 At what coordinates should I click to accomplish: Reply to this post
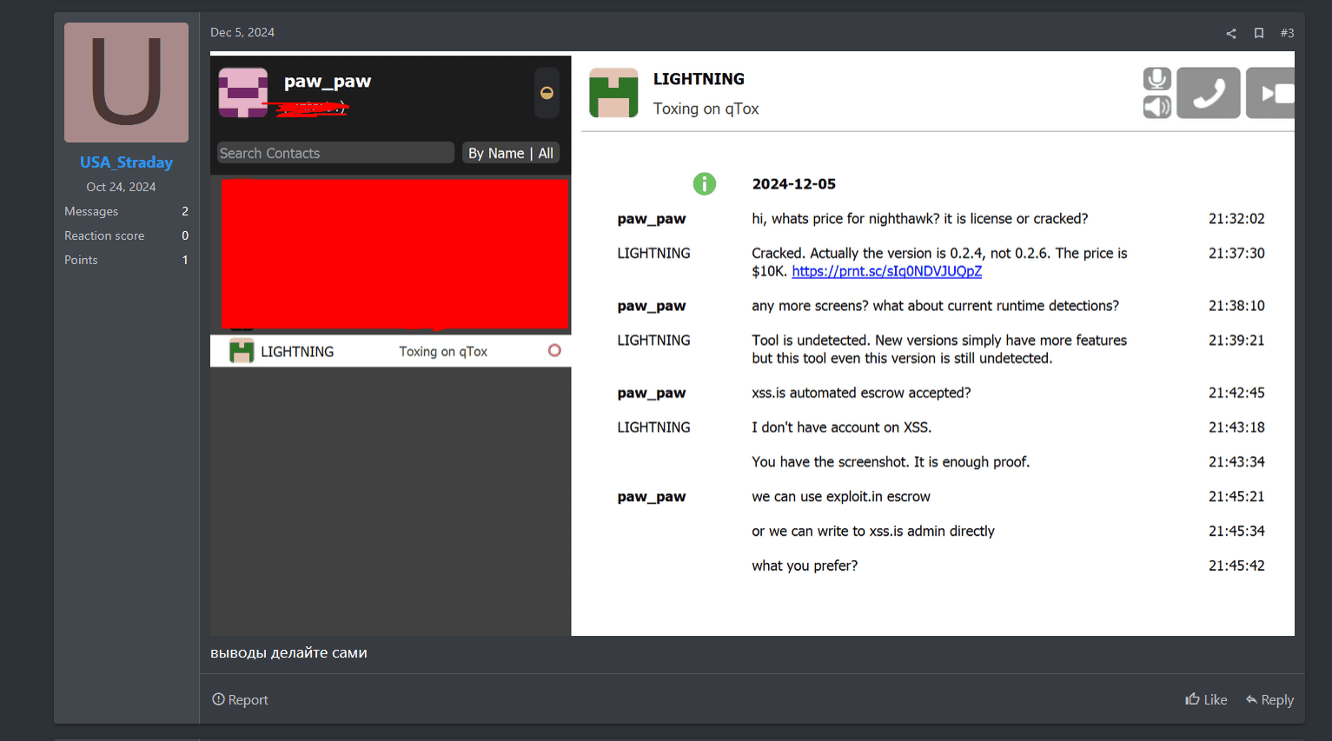[1269, 699]
